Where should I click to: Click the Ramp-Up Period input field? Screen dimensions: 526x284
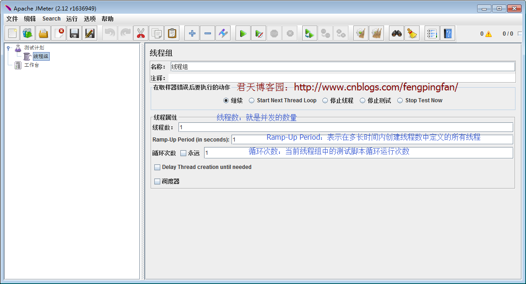[x=373, y=139]
